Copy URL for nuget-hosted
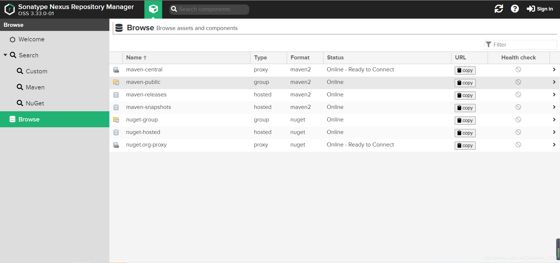The image size is (560, 263). click(x=465, y=133)
